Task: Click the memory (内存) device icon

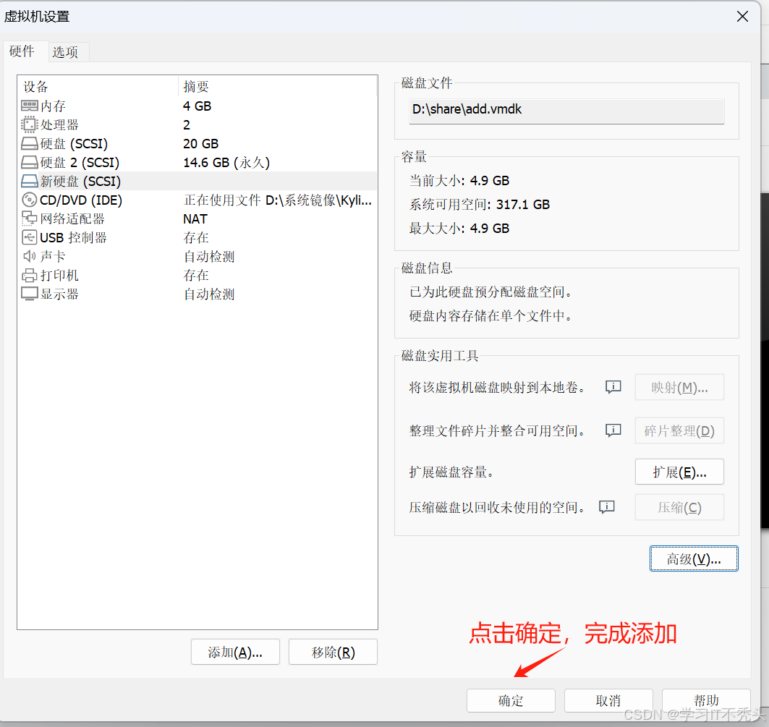Action: [30, 106]
